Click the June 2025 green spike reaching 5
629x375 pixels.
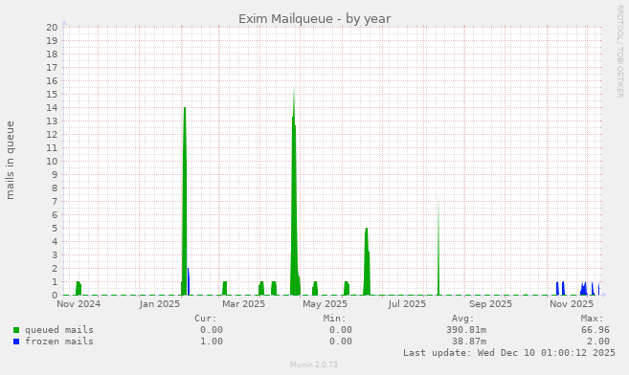point(367,261)
